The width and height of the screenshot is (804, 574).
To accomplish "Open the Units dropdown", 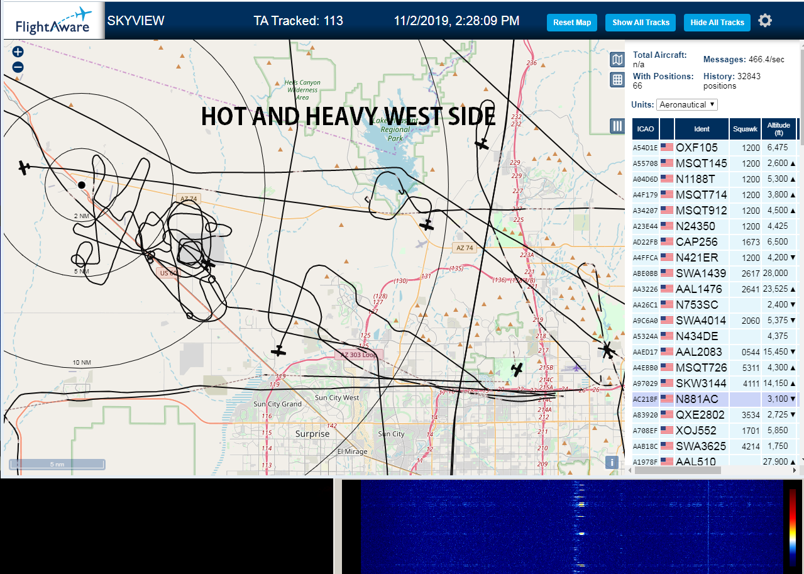I will (x=686, y=104).
